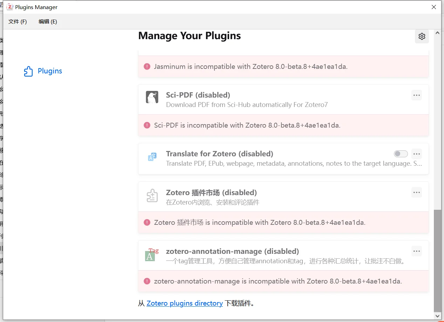The width and height of the screenshot is (444, 322).
Task: Click the Zotero 插件市场 puzzle icon
Action: [x=152, y=196]
